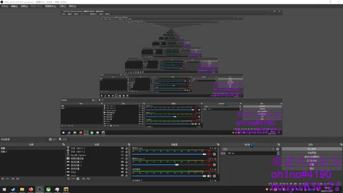Add a new source with plus icon
The height and width of the screenshot is (193, 343).
tap(69, 179)
